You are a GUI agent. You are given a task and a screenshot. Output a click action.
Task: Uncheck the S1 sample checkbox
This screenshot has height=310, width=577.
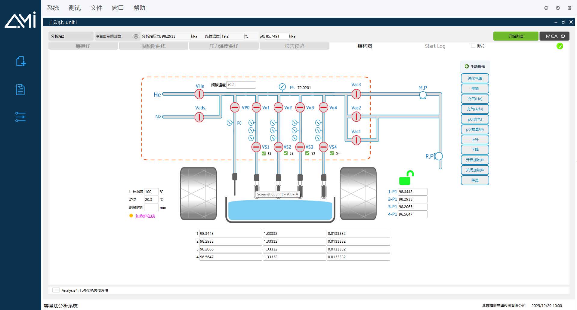pos(264,153)
